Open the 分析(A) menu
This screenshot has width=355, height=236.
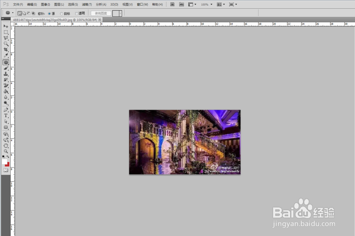coord(101,5)
